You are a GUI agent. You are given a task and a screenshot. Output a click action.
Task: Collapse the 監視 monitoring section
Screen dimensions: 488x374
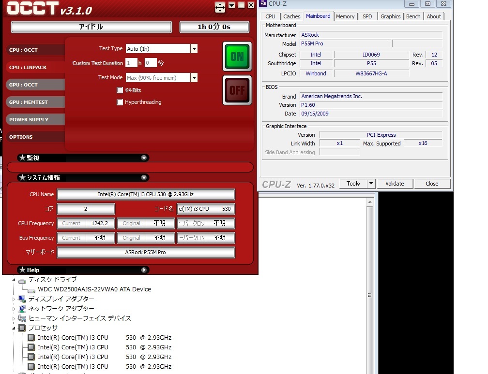coord(144,158)
